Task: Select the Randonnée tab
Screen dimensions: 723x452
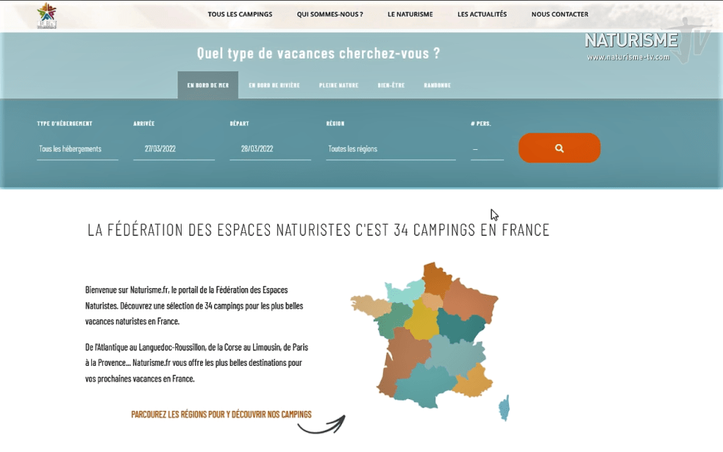Action: (x=437, y=85)
